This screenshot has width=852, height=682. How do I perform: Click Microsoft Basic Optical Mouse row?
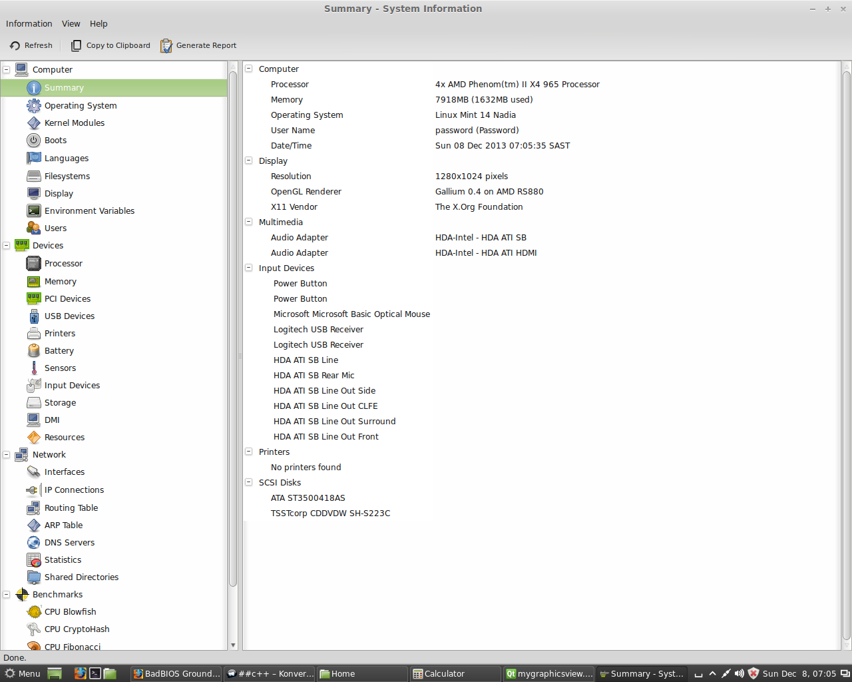[351, 314]
